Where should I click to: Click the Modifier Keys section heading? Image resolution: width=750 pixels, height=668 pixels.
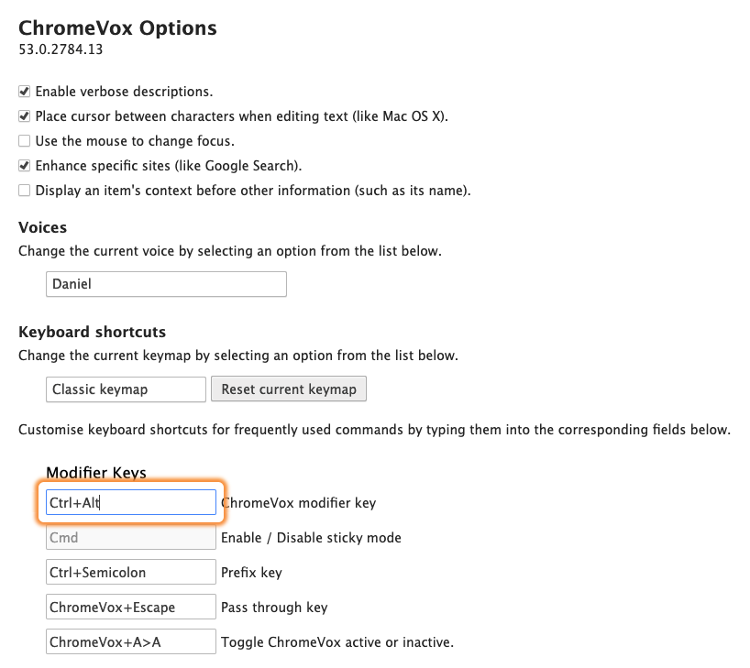[x=96, y=473]
